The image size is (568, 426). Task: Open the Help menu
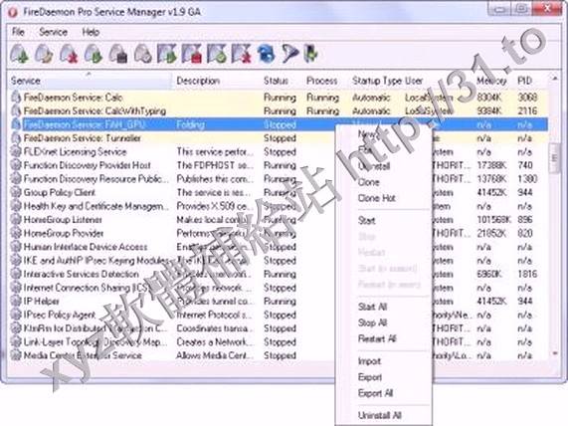(x=91, y=32)
